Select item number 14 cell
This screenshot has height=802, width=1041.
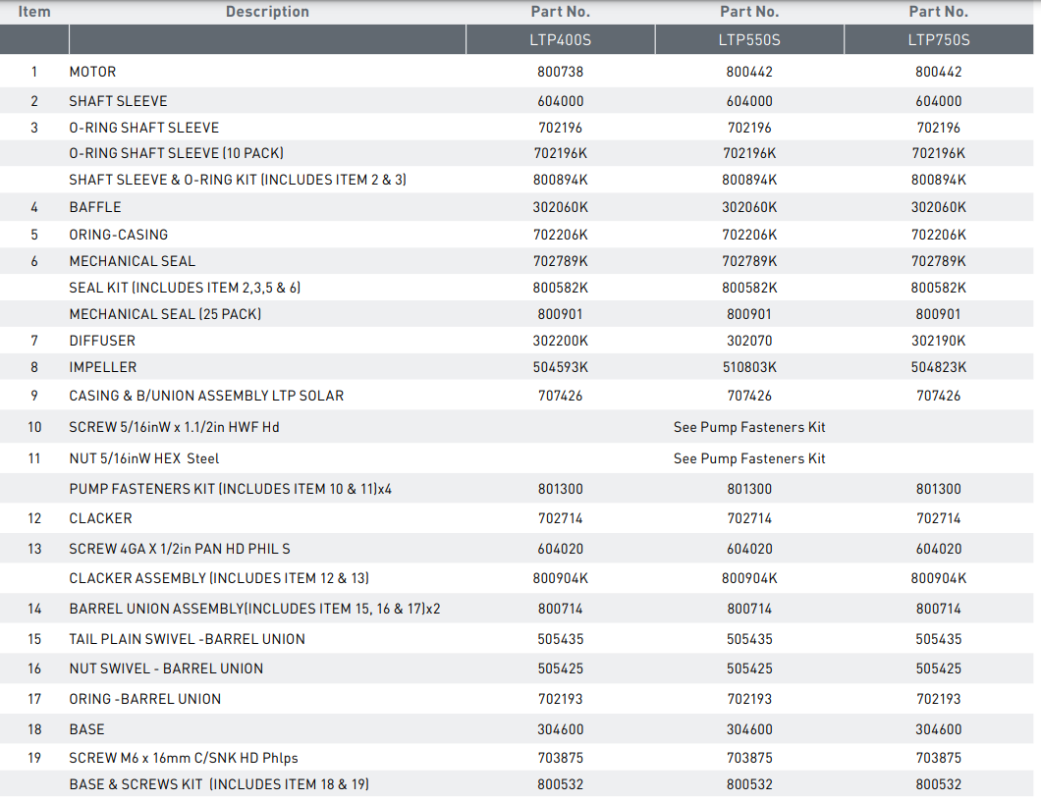(34, 609)
